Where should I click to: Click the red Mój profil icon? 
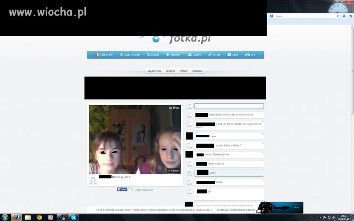pos(97,55)
